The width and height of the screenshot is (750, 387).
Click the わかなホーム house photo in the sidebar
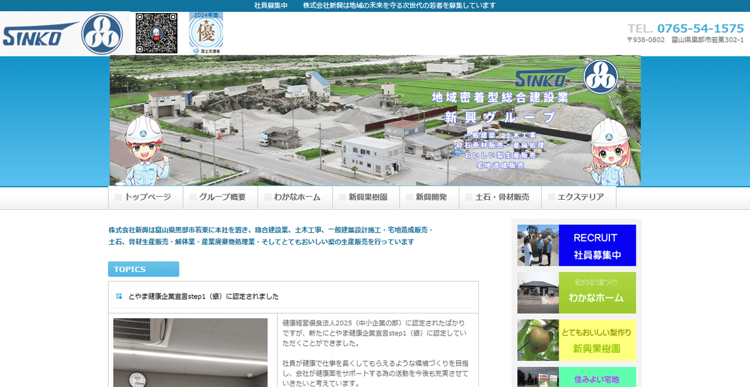tap(538, 292)
